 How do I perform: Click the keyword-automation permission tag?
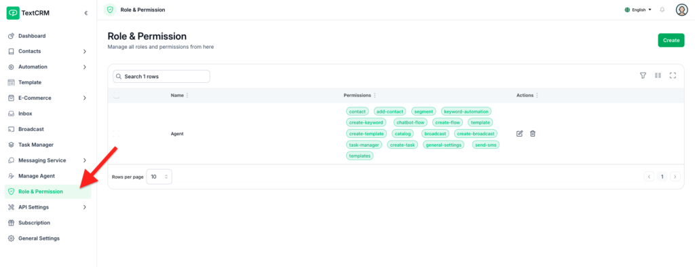pyautogui.click(x=466, y=111)
